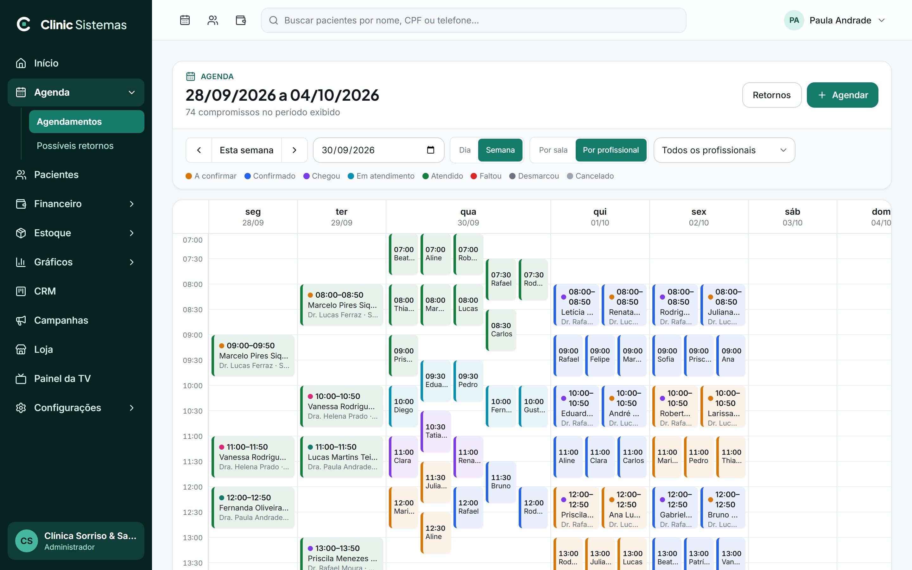Switch view to Semana
The width and height of the screenshot is (912, 570).
(500, 150)
